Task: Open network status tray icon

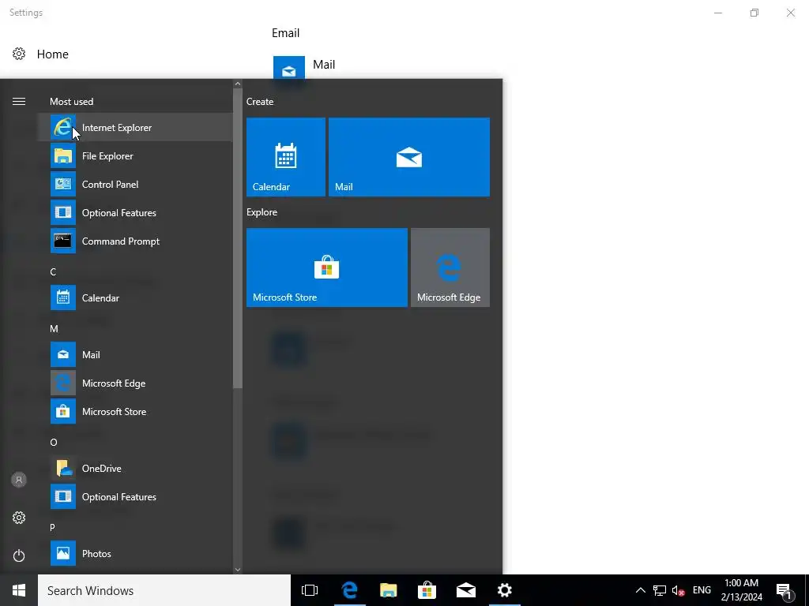Action: point(660,590)
